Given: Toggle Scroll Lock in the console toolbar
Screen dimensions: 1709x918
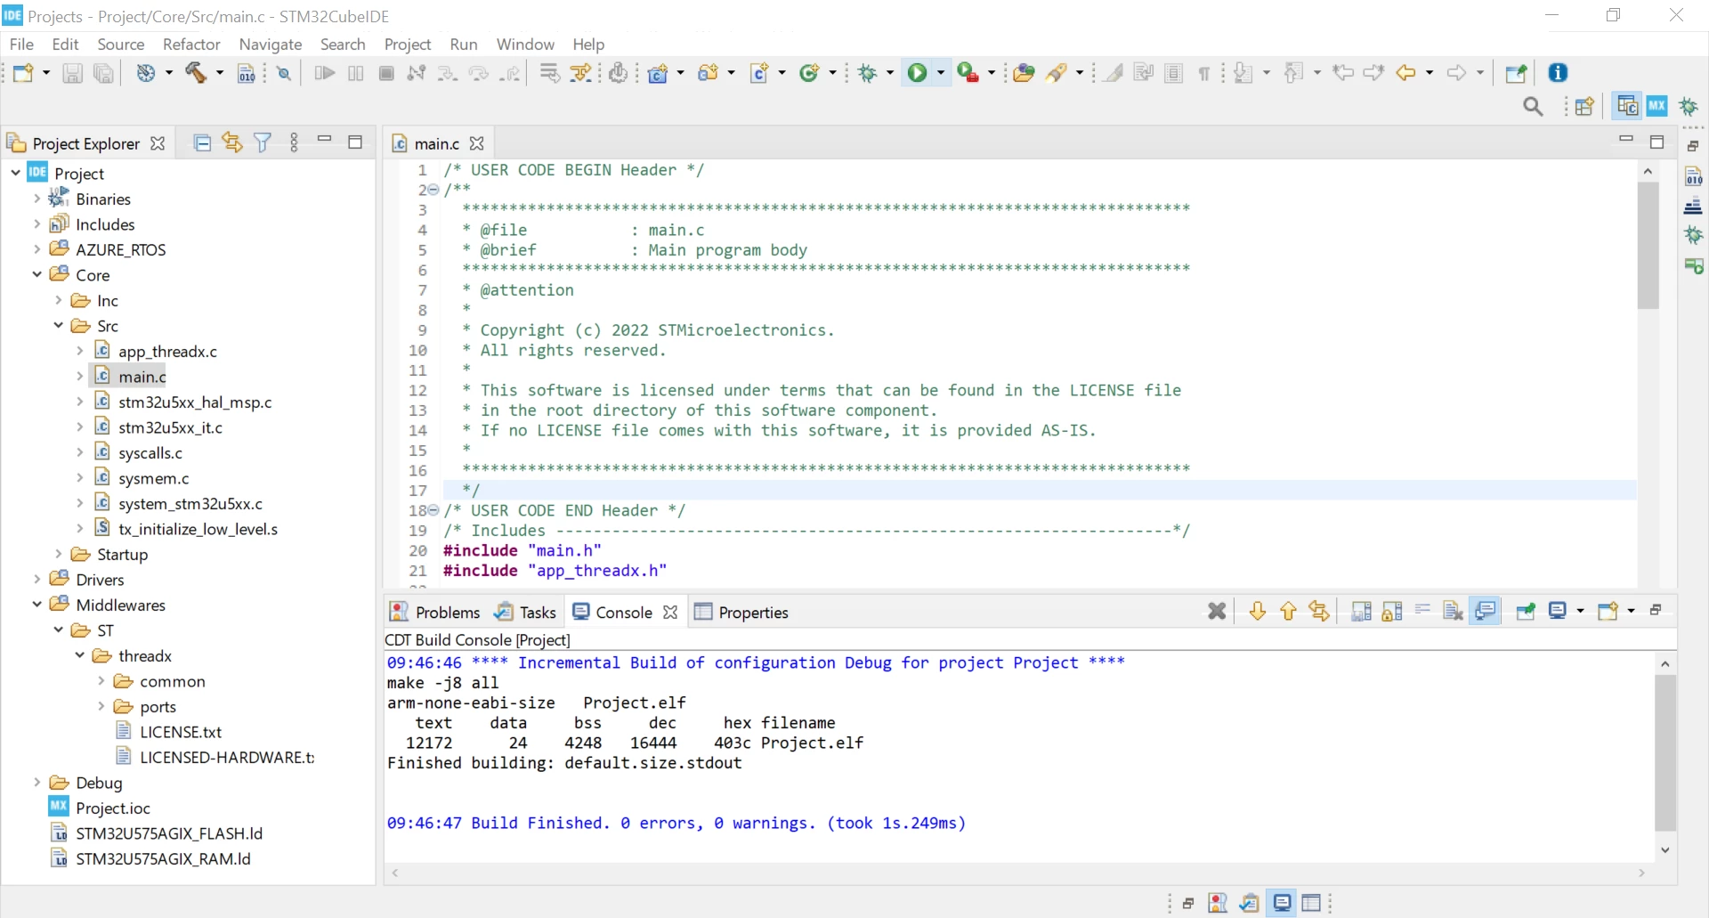Looking at the screenshot, I should [1392, 611].
